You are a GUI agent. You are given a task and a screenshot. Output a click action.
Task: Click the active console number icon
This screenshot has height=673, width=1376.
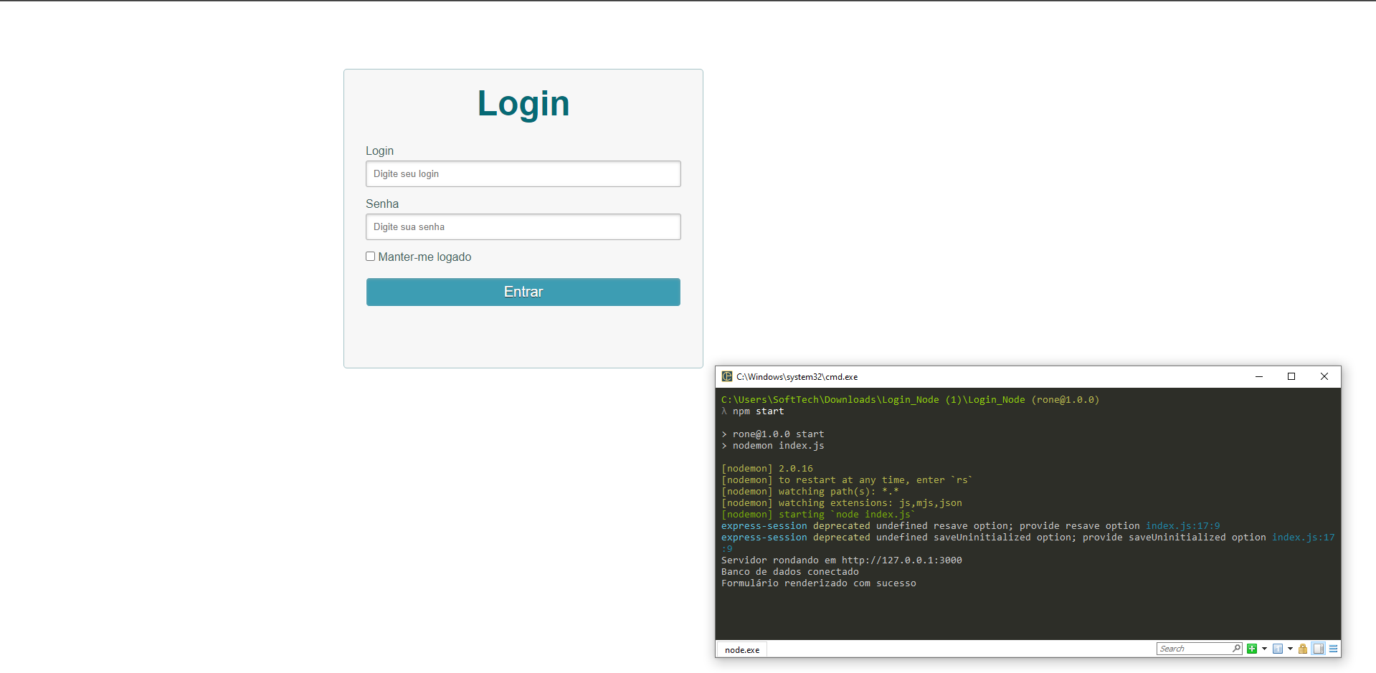click(1278, 649)
